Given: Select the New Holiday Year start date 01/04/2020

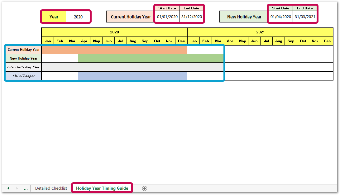Looking at the screenshot, I should [x=280, y=17].
